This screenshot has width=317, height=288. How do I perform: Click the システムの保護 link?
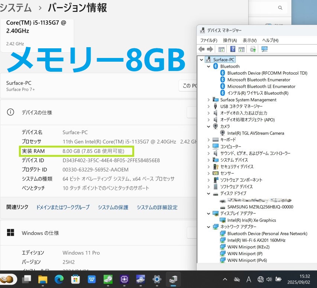[113, 207]
